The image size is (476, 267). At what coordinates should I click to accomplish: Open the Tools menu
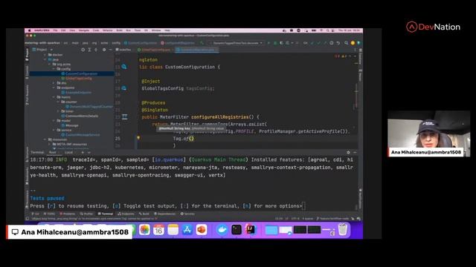pos(137,30)
